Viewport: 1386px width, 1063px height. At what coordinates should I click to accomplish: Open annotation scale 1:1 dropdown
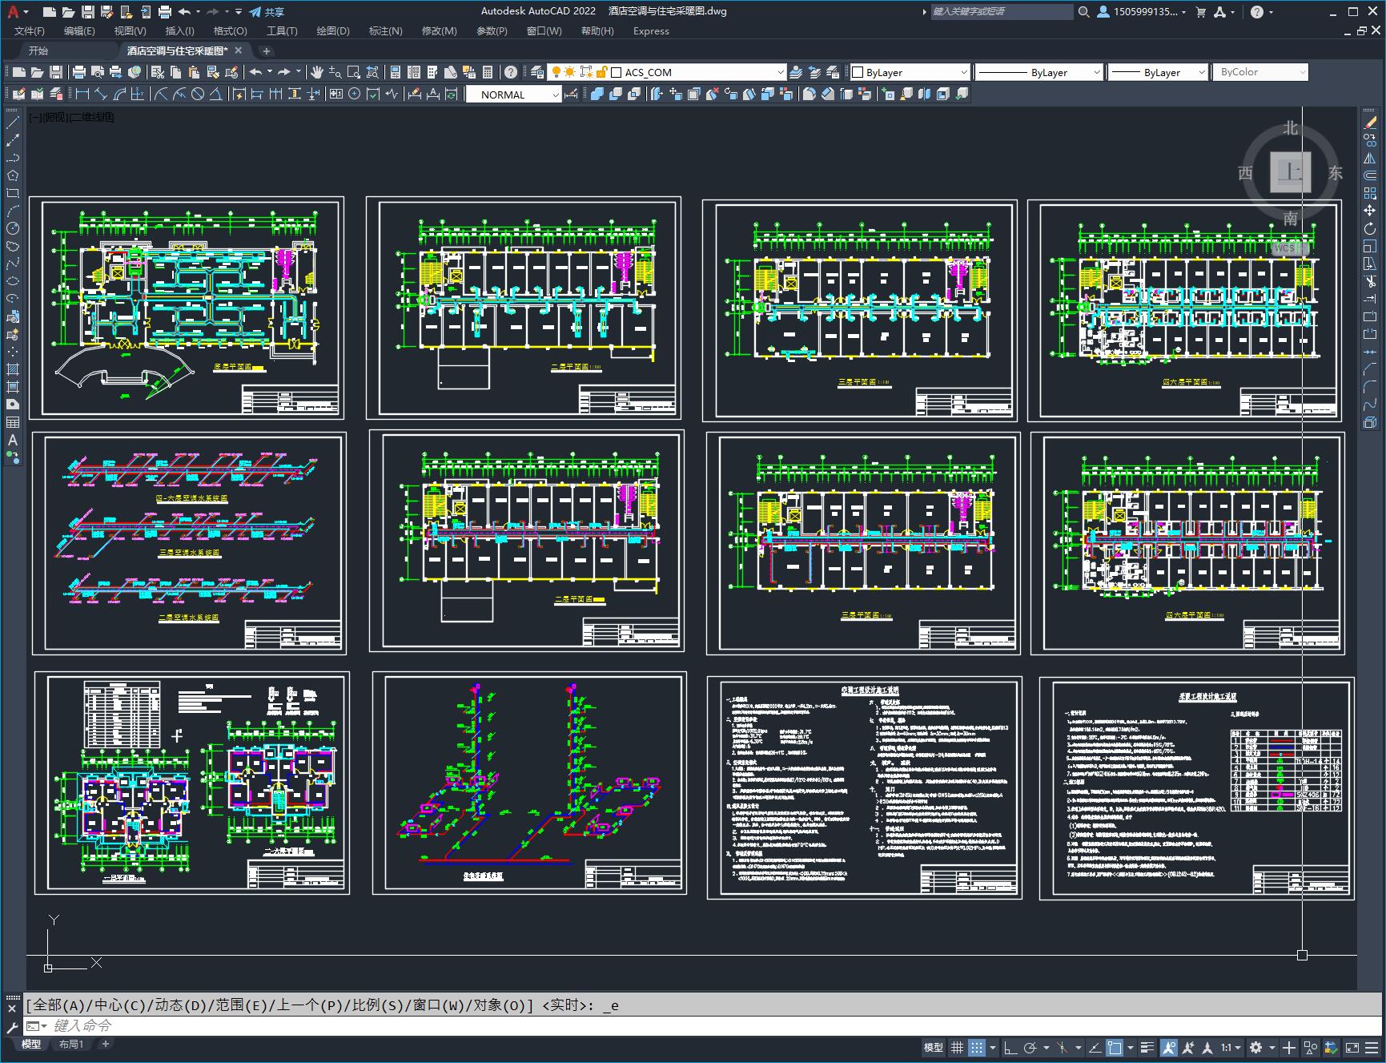coord(1231,1047)
